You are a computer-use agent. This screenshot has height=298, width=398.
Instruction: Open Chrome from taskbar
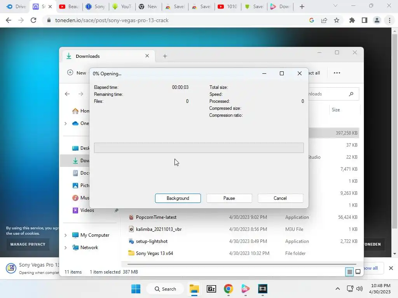pyautogui.click(x=229, y=289)
